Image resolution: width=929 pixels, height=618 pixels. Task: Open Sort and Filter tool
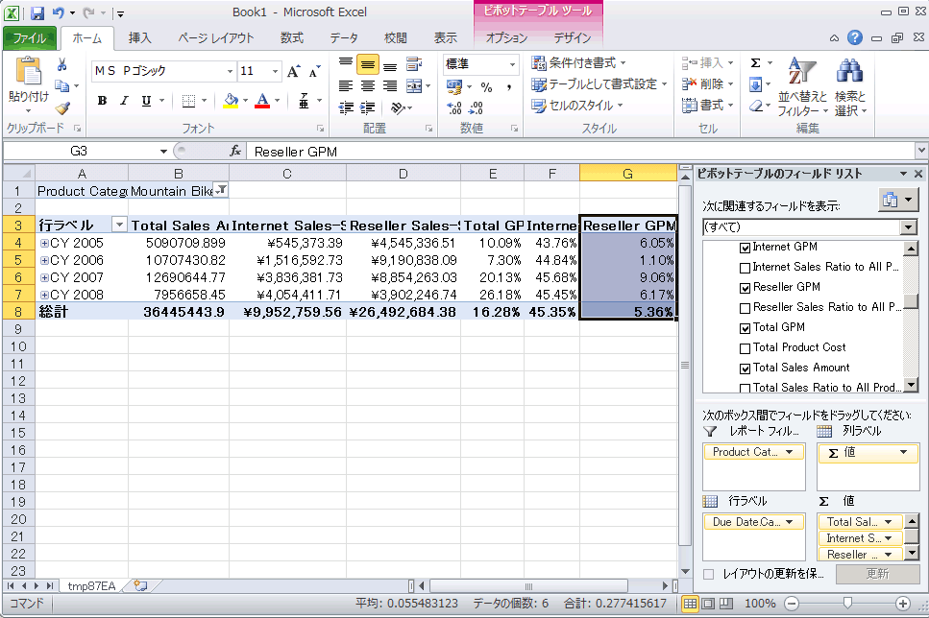point(801,87)
